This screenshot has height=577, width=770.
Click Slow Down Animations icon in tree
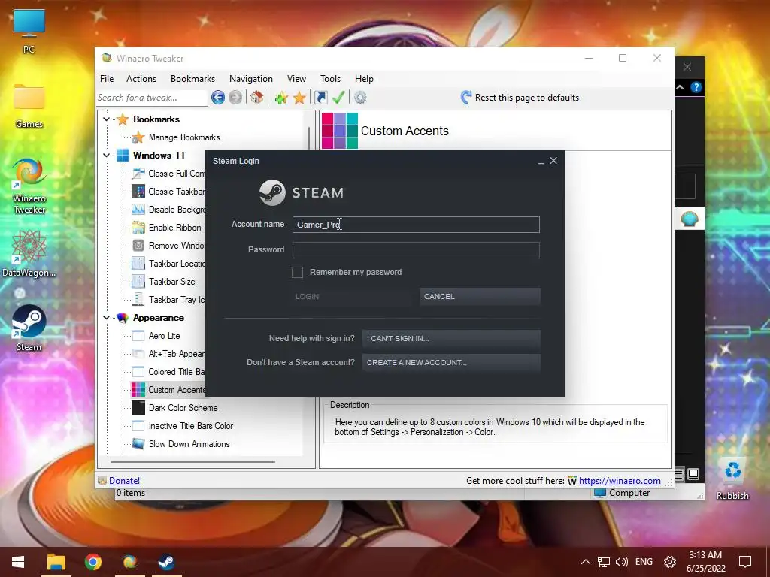[x=138, y=444]
